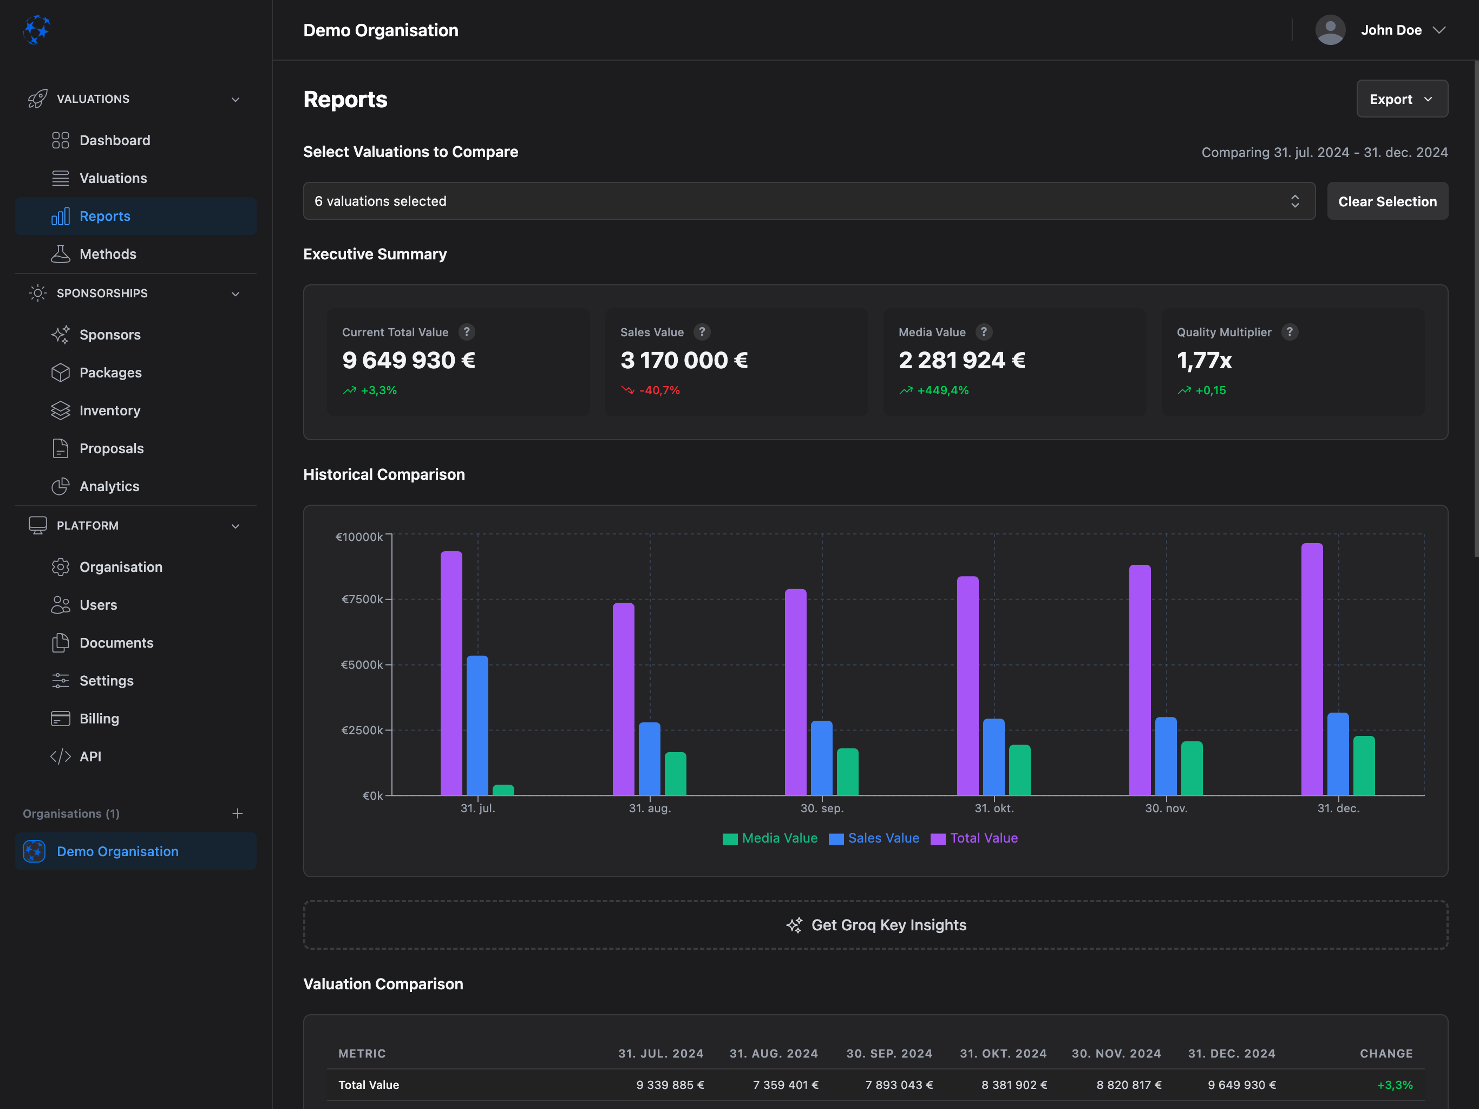Collapse the SPONSORSHIPS section

pyautogui.click(x=235, y=293)
